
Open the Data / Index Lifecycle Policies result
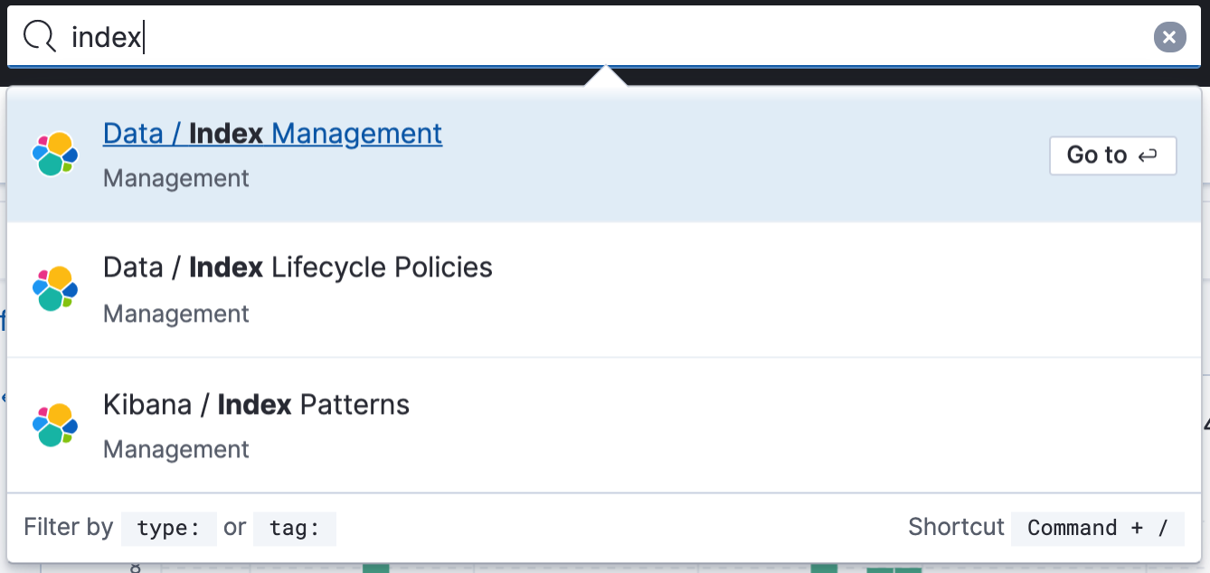click(298, 267)
